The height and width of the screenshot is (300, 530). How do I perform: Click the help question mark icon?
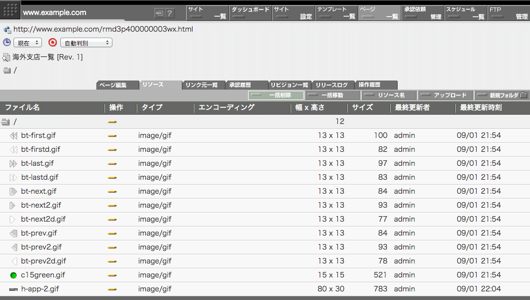[x=169, y=13]
